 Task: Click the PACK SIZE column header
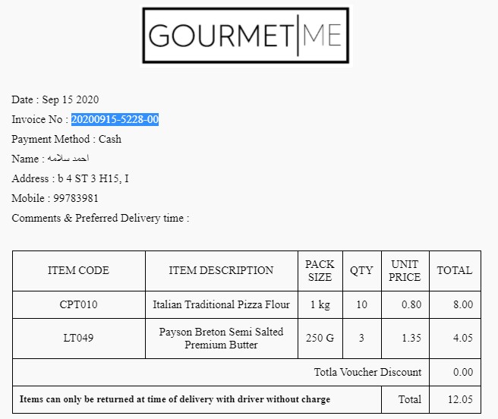tap(320, 270)
